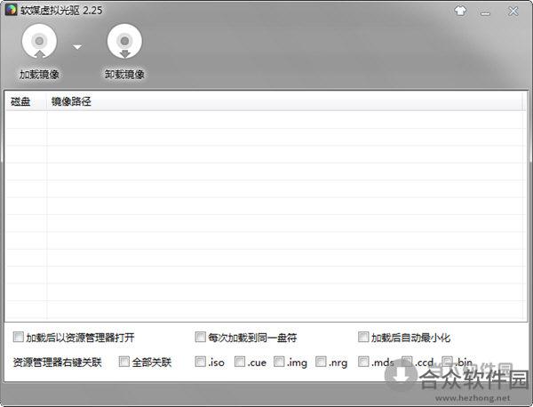The height and width of the screenshot is (407, 533).
Task: Tick the .mds association checkbox
Action: (363, 362)
